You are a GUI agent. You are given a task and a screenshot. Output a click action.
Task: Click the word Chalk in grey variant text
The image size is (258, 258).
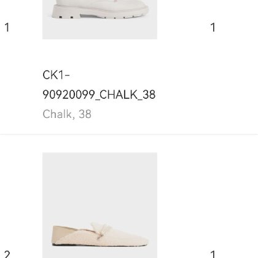pyautogui.click(x=57, y=114)
